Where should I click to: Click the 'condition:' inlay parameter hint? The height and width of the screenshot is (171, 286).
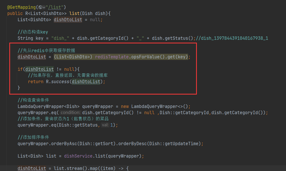(x=71, y=113)
